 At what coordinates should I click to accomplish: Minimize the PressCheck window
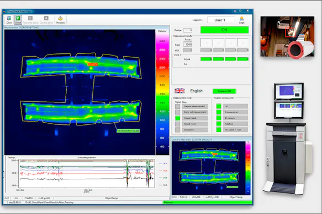[x=235, y=11]
